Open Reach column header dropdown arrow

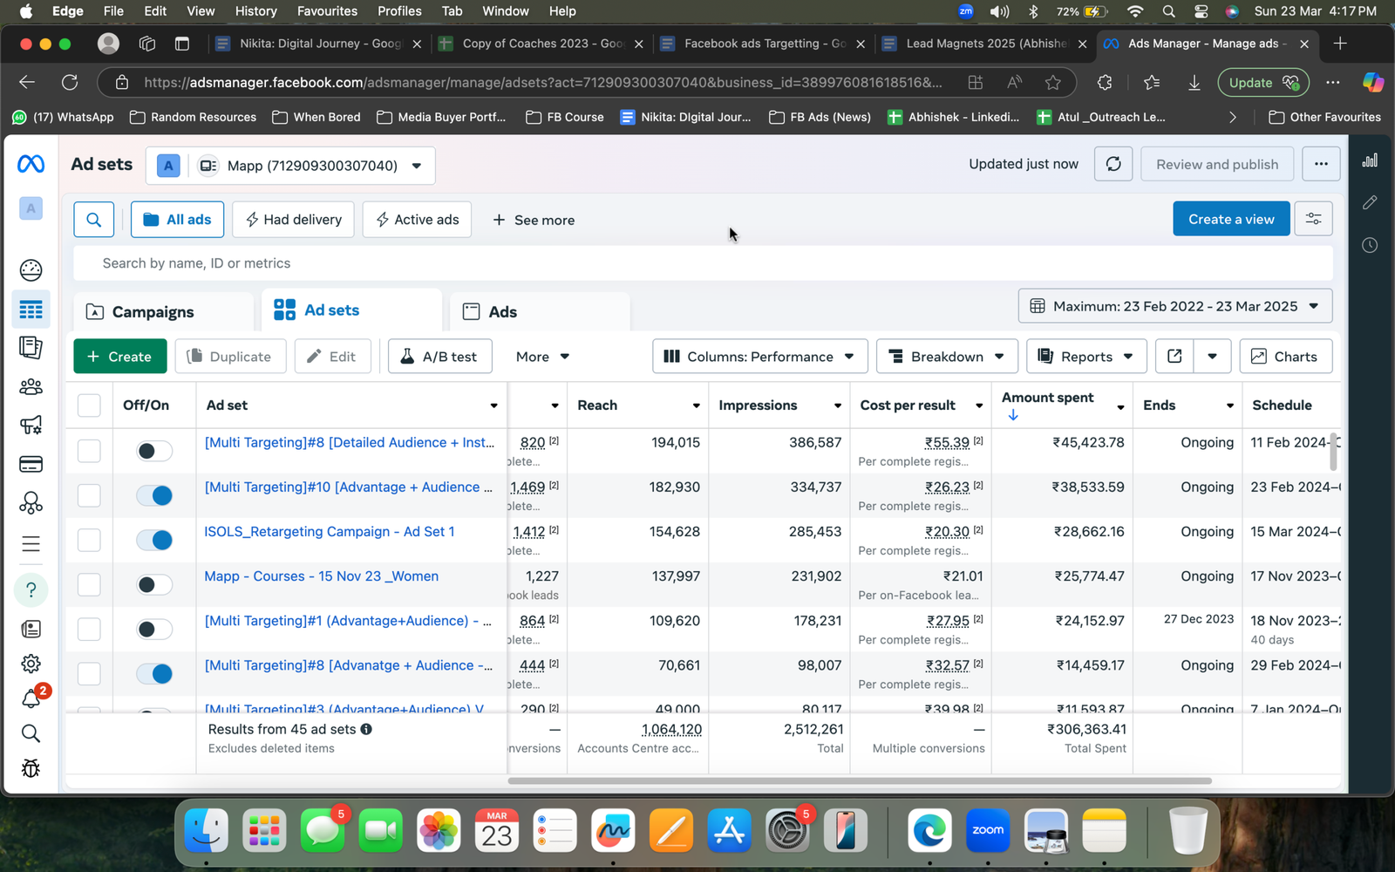click(696, 405)
